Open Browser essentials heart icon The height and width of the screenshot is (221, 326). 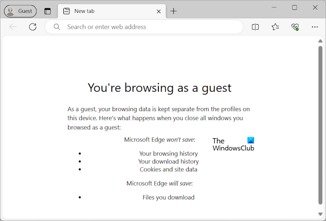click(x=295, y=27)
